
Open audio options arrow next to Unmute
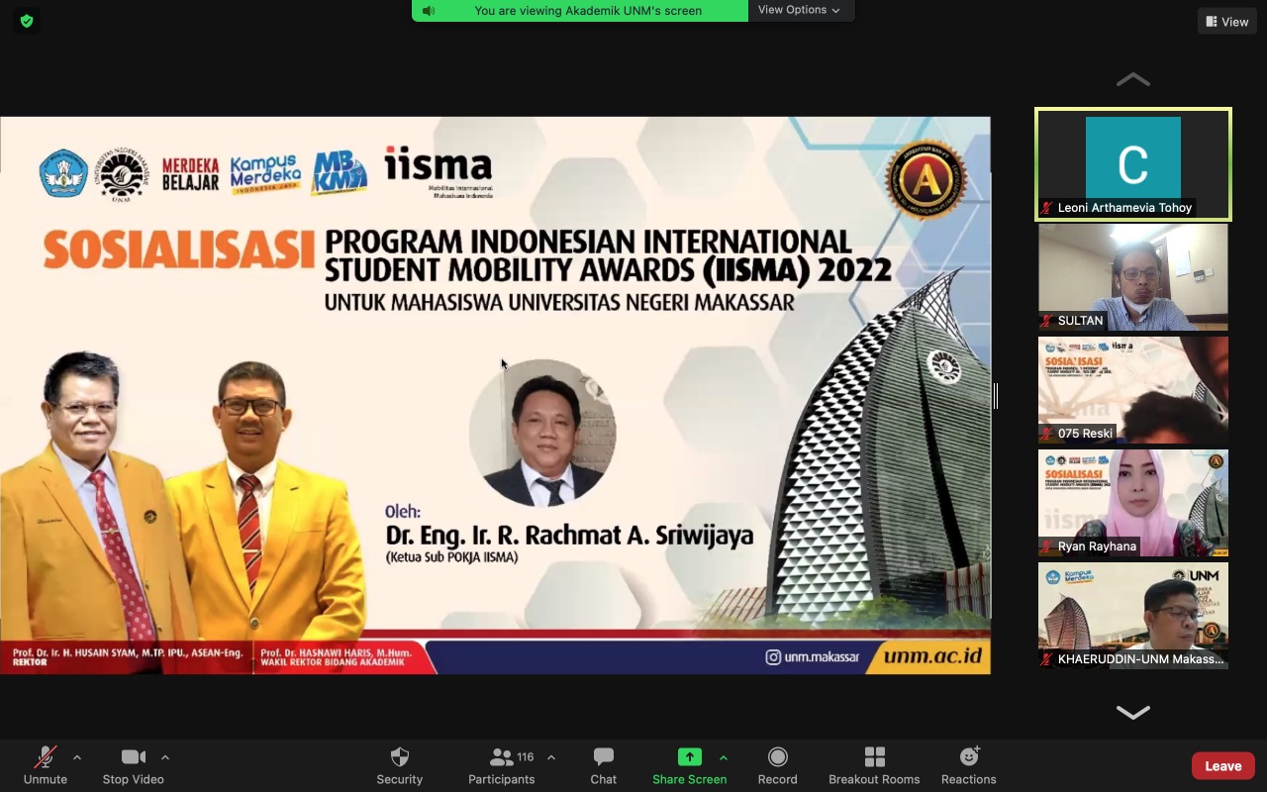(77, 758)
